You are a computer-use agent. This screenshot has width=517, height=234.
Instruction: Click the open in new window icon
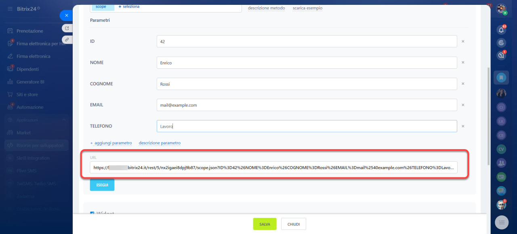pos(67,28)
